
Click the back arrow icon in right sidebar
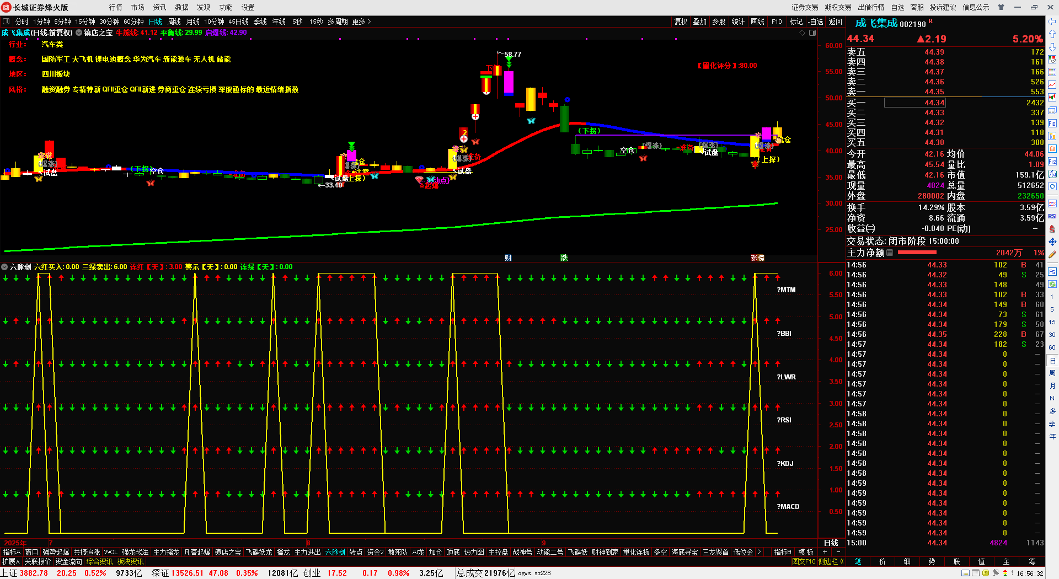point(1052,22)
